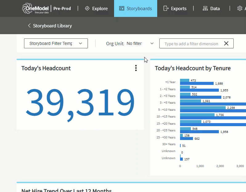This screenshot has height=192, width=246.
Task: Select the dark blue 1,688 bar for <1 Year
Action: [197, 83]
